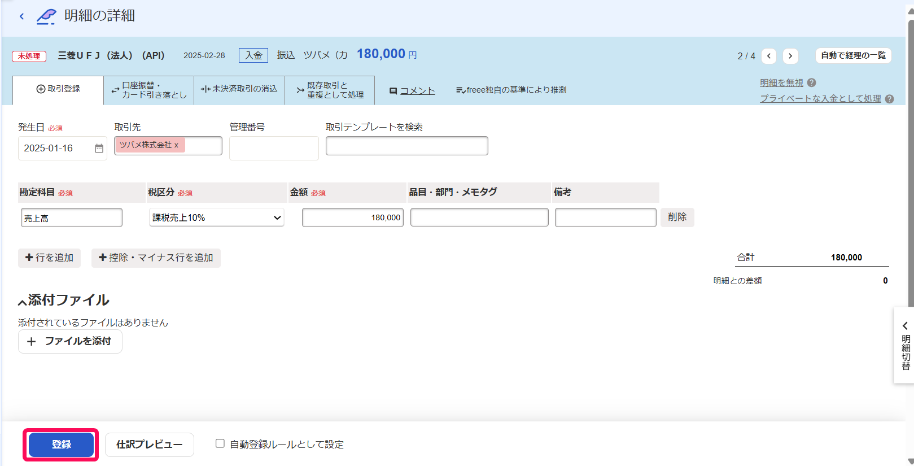Click the 削除 button on the row
Screen dimensions: 914x466
pyautogui.click(x=677, y=217)
